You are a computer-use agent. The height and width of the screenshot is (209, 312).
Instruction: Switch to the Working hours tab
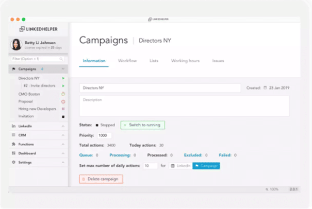tap(185, 61)
